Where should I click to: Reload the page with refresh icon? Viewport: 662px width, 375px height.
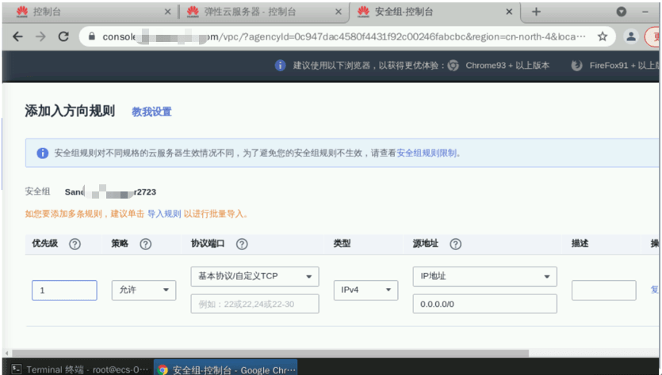[x=63, y=36]
